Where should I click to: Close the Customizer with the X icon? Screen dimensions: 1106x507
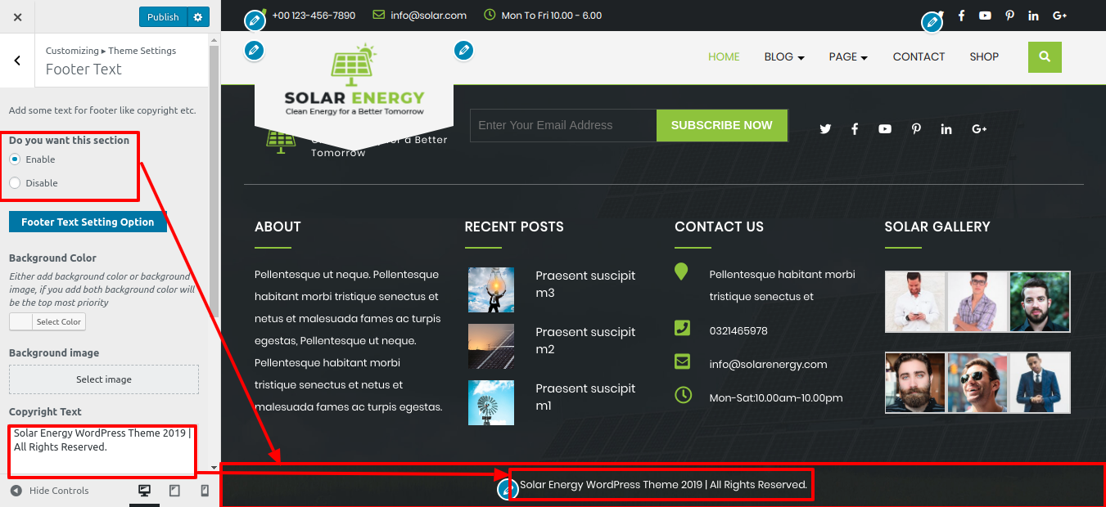pyautogui.click(x=18, y=16)
